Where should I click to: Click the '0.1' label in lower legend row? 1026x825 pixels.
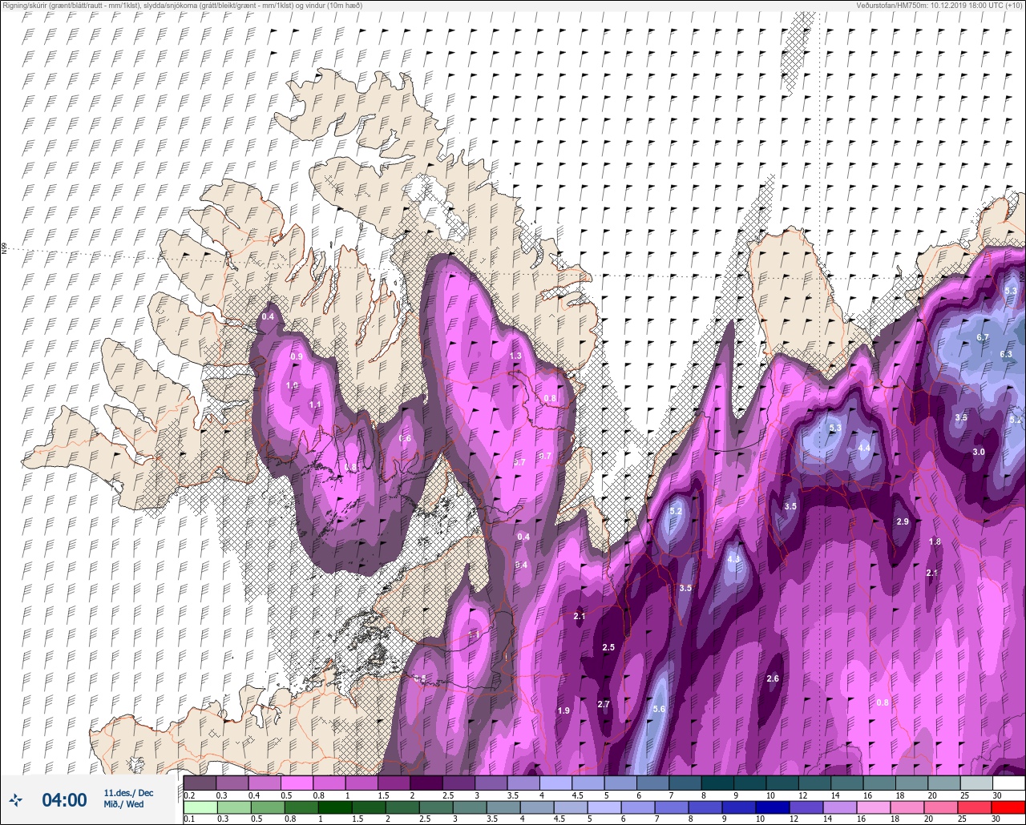tap(189, 819)
